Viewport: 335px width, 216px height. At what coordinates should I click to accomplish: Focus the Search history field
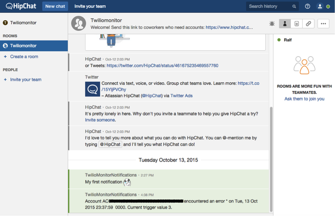[272, 7]
